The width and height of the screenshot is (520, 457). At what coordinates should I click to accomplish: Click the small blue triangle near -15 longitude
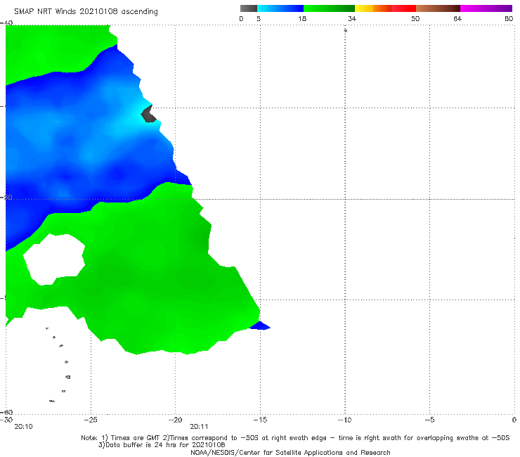[x=260, y=326]
